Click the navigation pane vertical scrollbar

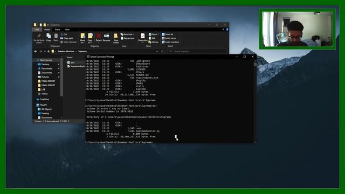(x=61, y=77)
